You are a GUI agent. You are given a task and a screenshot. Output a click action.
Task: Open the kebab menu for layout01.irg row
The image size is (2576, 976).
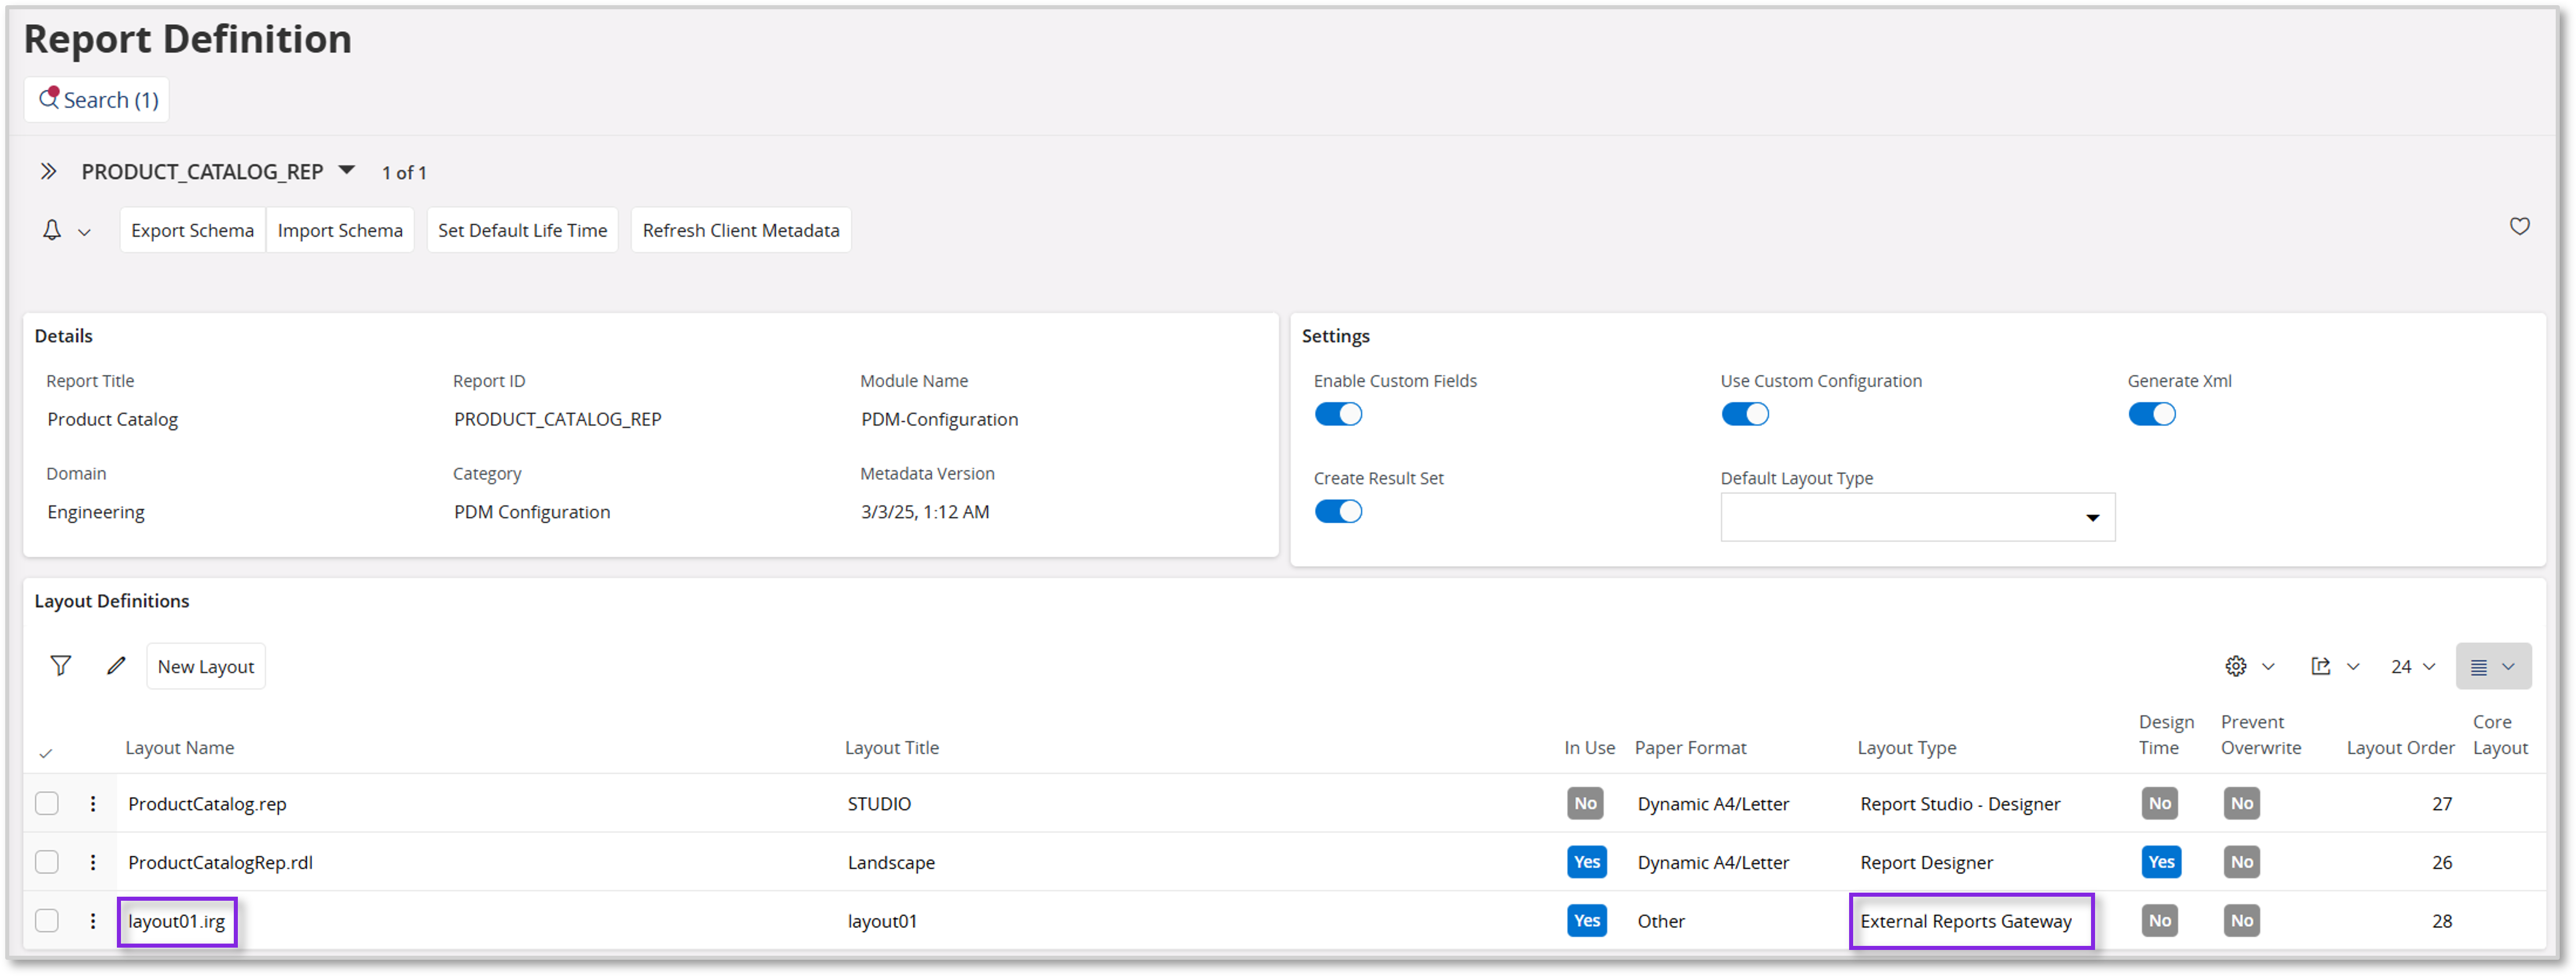[x=93, y=920]
